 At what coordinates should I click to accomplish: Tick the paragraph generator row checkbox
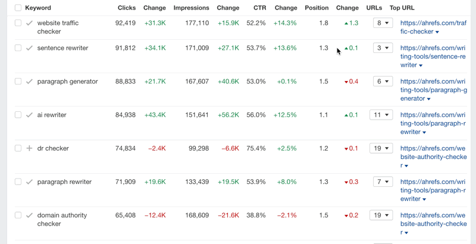pyautogui.click(x=18, y=82)
